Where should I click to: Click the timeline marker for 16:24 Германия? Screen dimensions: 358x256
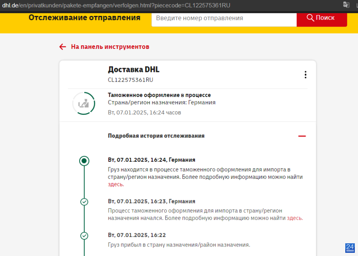[84, 161]
